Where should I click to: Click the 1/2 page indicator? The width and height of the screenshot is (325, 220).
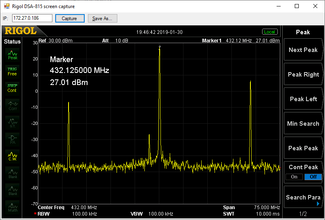[x=303, y=214]
